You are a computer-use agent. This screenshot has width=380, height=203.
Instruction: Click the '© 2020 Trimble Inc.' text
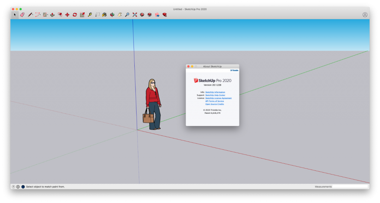[212, 110]
